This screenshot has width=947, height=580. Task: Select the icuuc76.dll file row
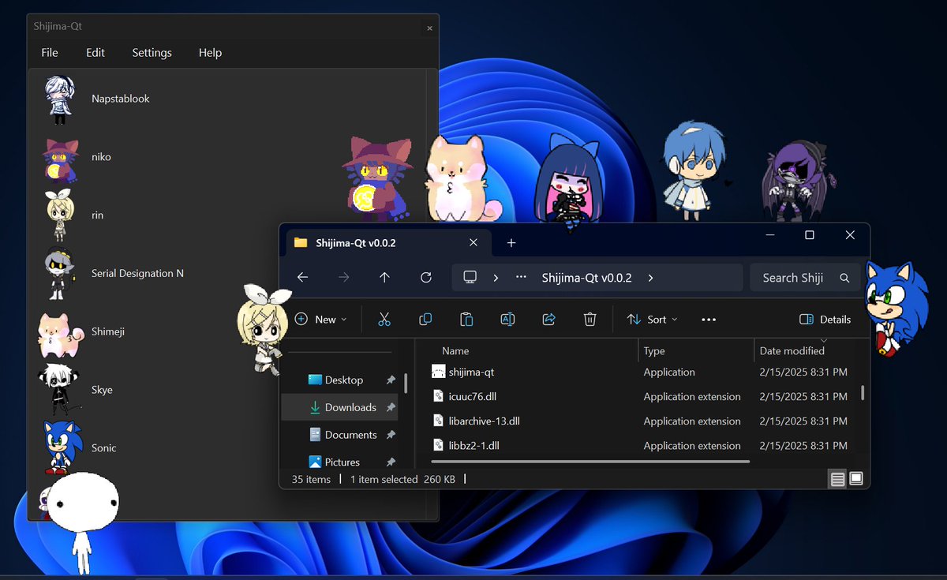click(639, 397)
